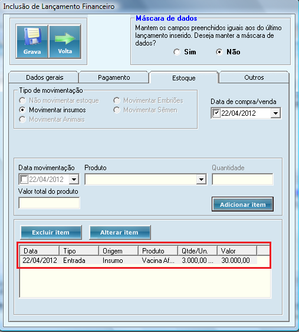Focus the Quantidade input field
Screen dimensions: 299x332
tap(242, 180)
